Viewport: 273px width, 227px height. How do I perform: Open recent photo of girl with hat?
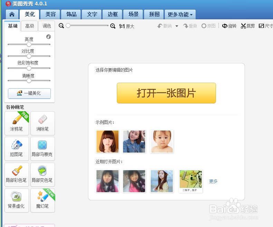(162, 181)
